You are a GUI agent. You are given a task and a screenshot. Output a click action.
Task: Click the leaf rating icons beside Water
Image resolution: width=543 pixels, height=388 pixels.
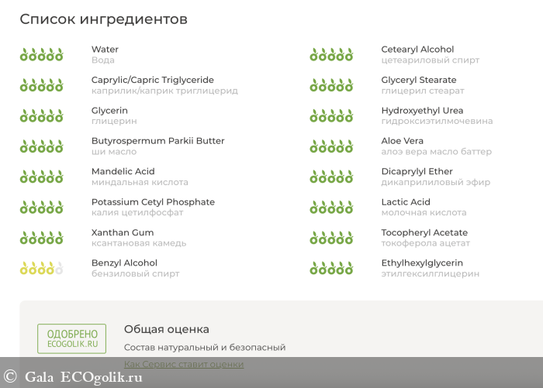pos(41,55)
